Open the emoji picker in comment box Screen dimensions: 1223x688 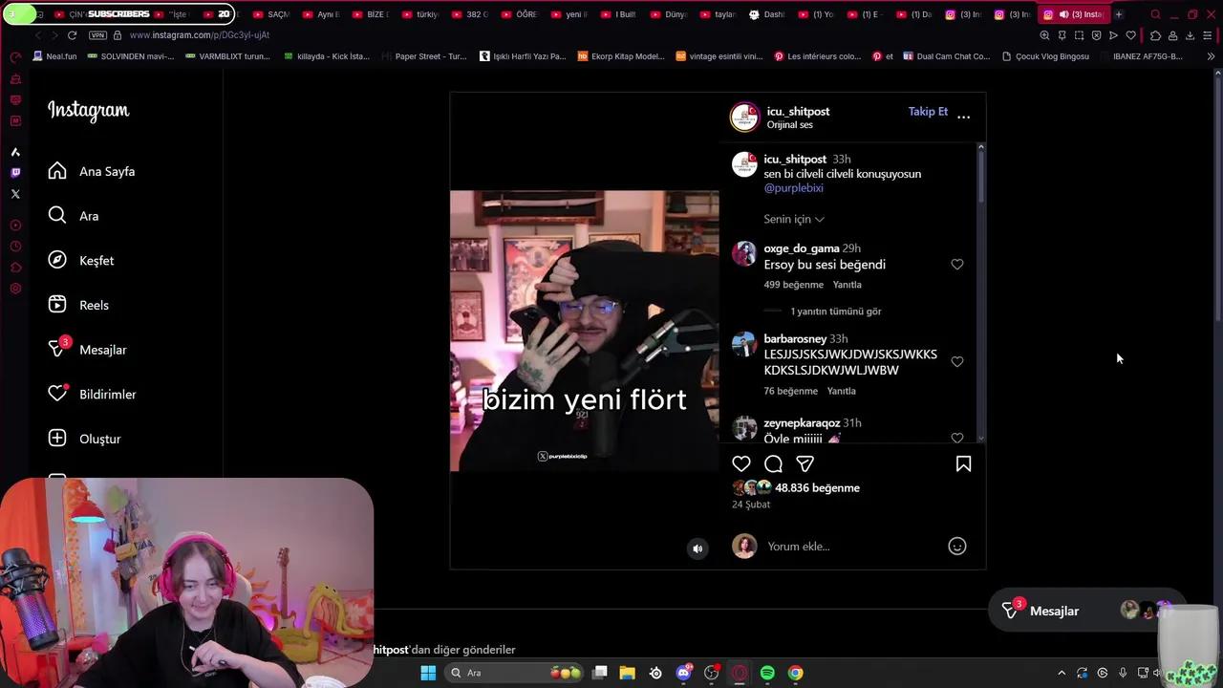pos(956,547)
